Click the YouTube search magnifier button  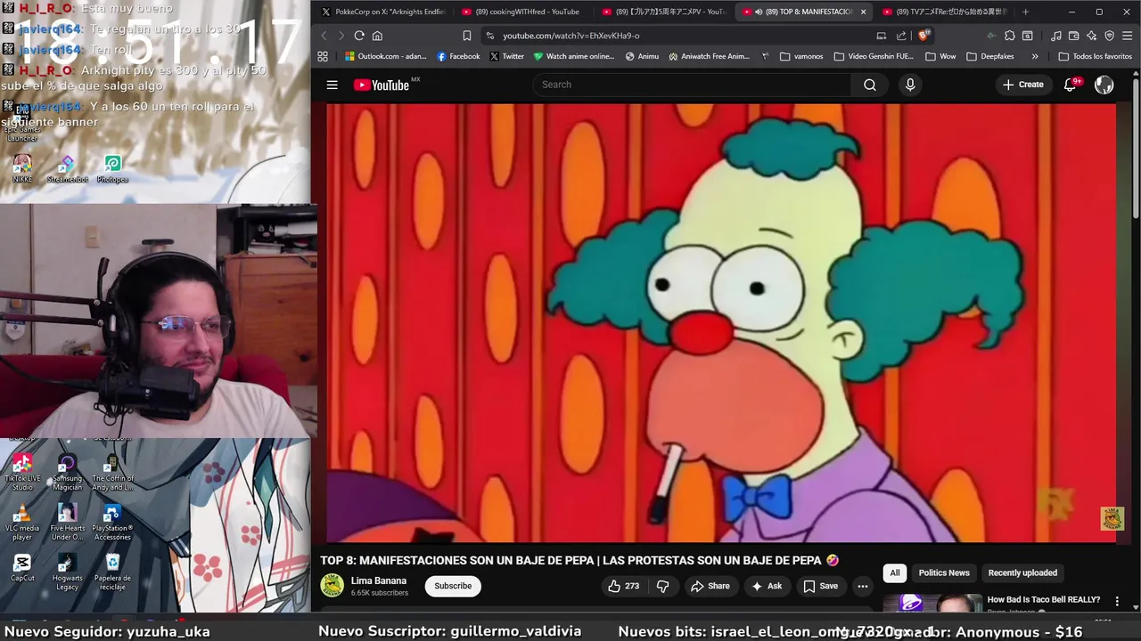coord(870,85)
